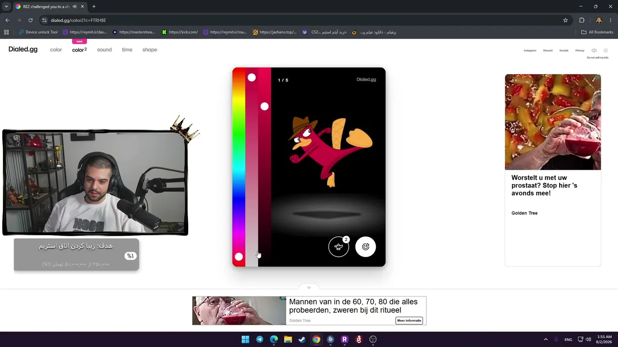
Task: Click Do not sell my info link
Action: [598, 58]
